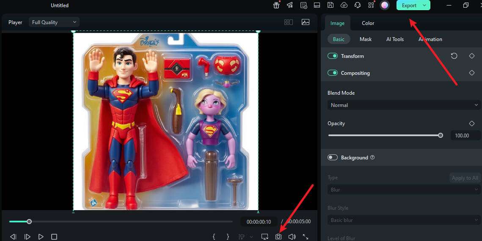Open the display monitor settings icon
Image resolution: width=482 pixels, height=241 pixels.
click(x=264, y=237)
